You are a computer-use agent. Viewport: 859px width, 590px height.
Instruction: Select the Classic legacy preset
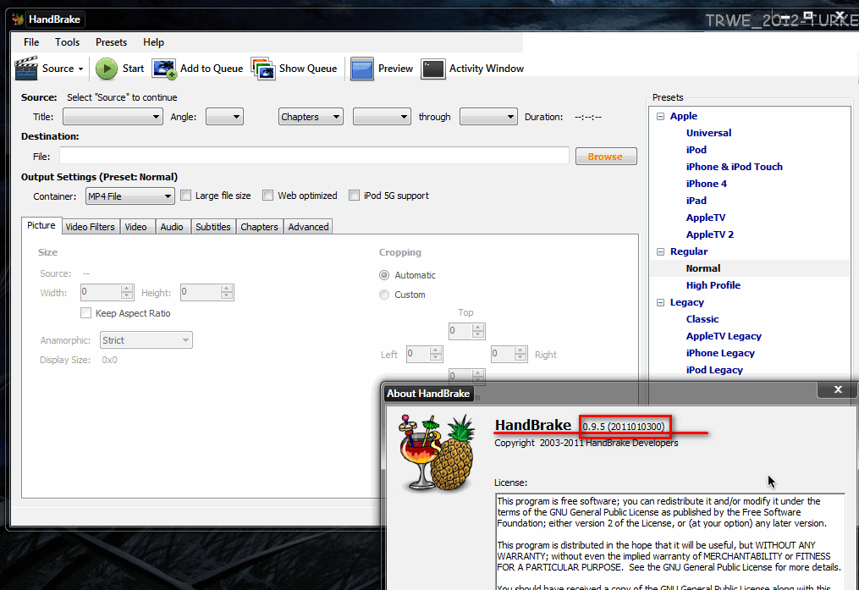(702, 319)
